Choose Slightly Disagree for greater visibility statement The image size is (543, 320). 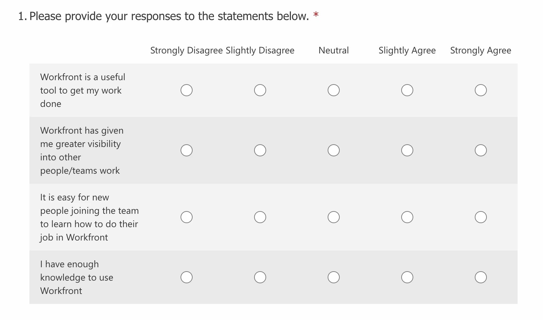[260, 150]
